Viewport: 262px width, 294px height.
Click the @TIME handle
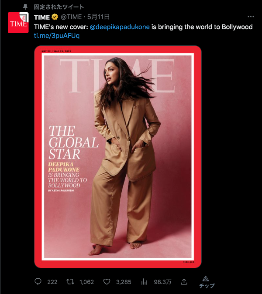[x=71, y=17]
